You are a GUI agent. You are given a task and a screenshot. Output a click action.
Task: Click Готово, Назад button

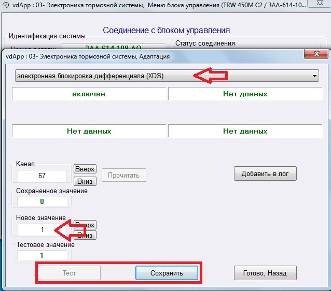click(x=265, y=273)
